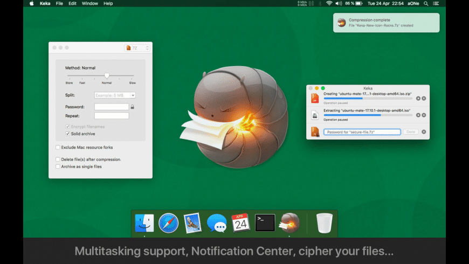Open the Trash from the Dock
Screen dimensions: 469x264
pyautogui.click(x=324, y=223)
